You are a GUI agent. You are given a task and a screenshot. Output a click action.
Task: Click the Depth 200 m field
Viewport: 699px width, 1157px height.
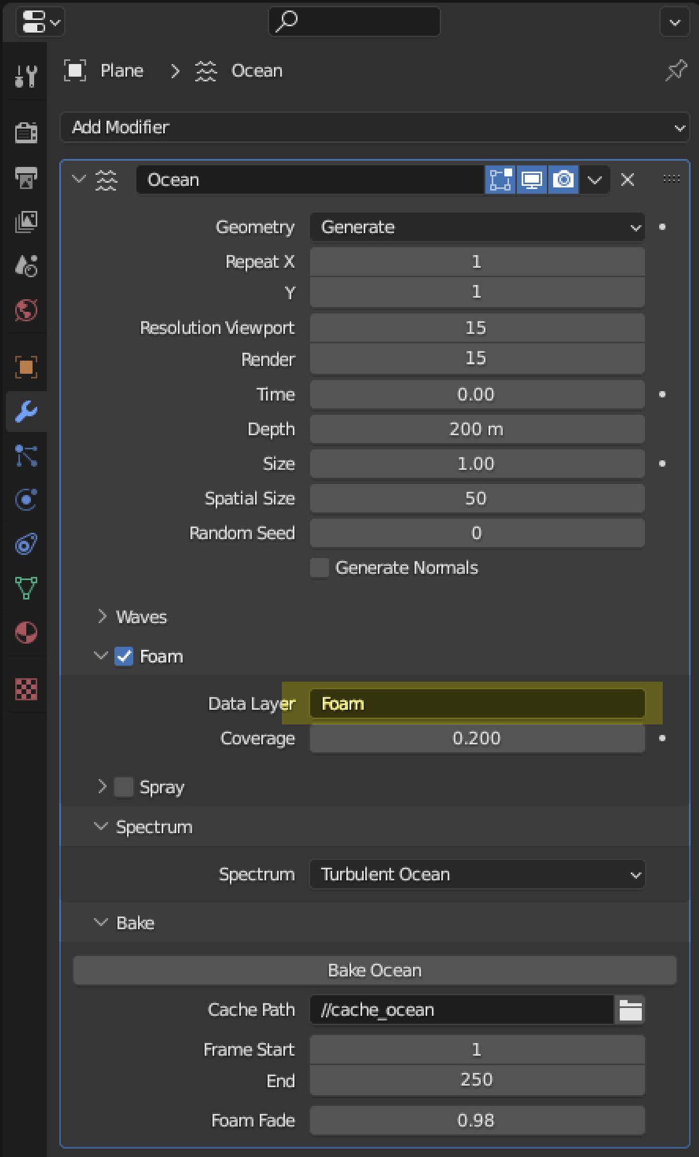tap(477, 429)
